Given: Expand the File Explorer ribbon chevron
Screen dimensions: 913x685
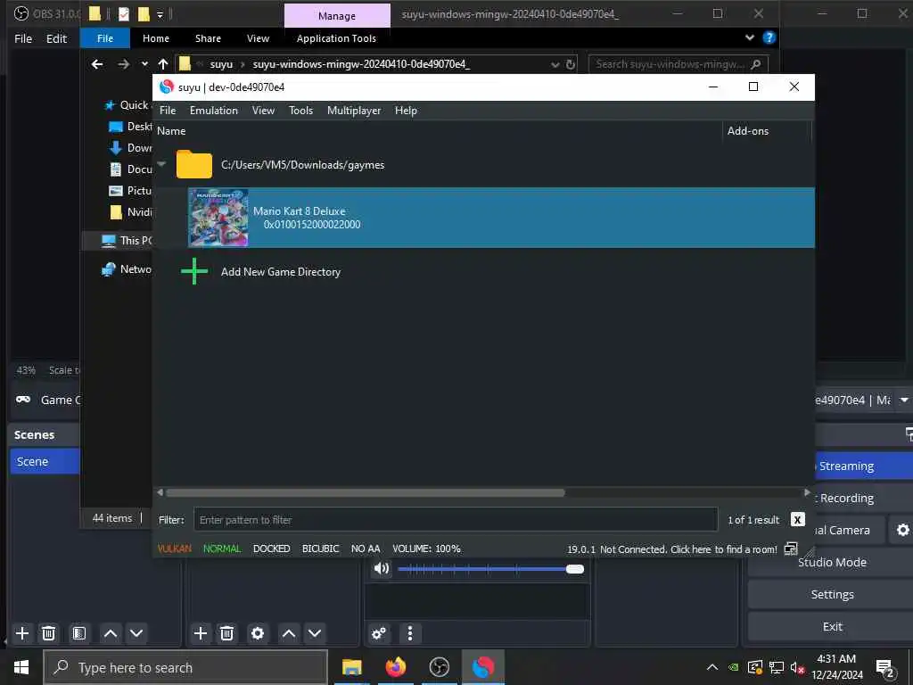Looking at the screenshot, I should point(750,37).
